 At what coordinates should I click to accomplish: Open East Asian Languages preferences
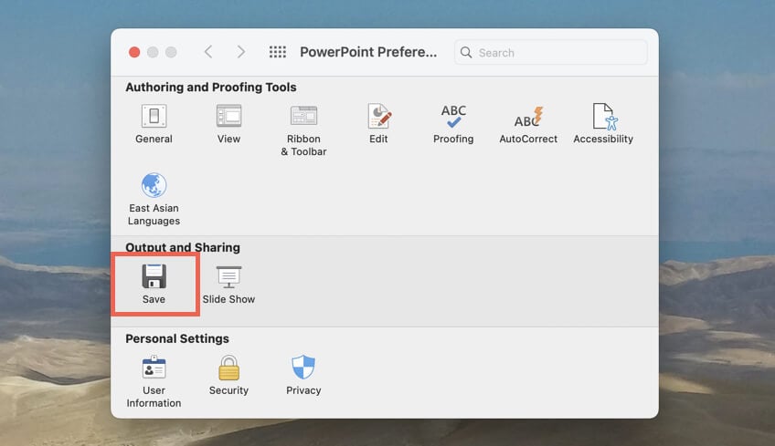click(154, 200)
